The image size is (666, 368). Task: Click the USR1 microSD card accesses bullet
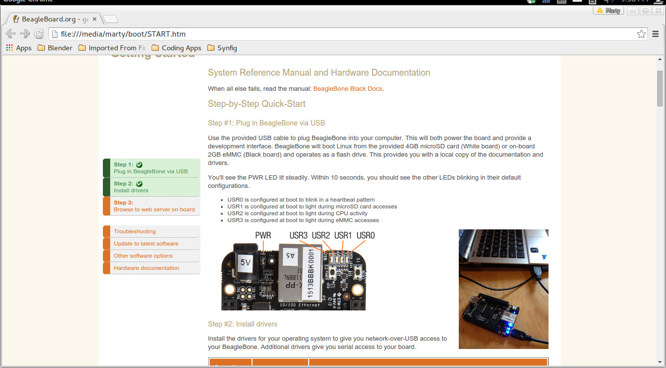[312, 206]
